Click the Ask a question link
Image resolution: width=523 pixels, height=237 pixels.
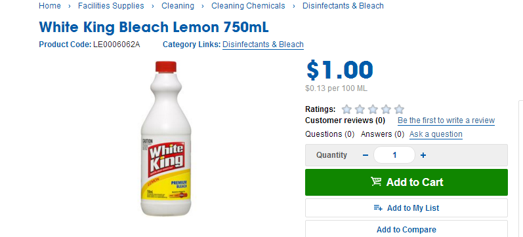[x=436, y=134]
